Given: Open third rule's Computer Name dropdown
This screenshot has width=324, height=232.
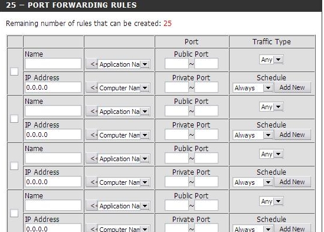Looking at the screenshot, I should point(124,182).
